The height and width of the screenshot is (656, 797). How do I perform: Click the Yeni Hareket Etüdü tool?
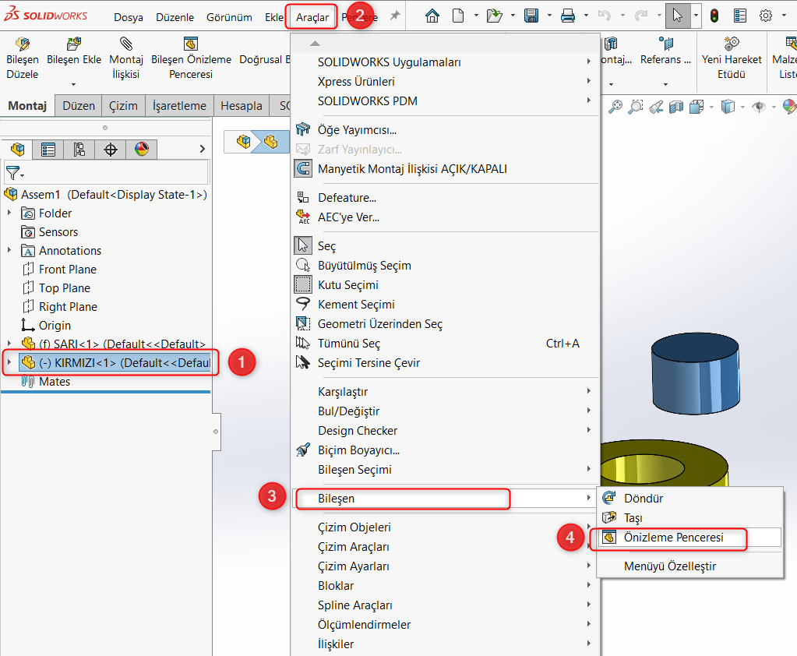coord(732,58)
